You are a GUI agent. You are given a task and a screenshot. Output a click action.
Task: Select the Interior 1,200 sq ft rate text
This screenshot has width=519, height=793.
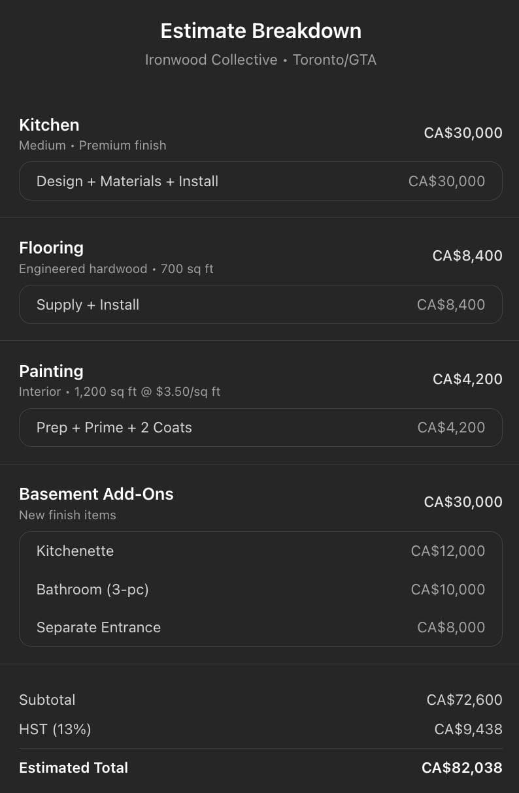pos(120,392)
